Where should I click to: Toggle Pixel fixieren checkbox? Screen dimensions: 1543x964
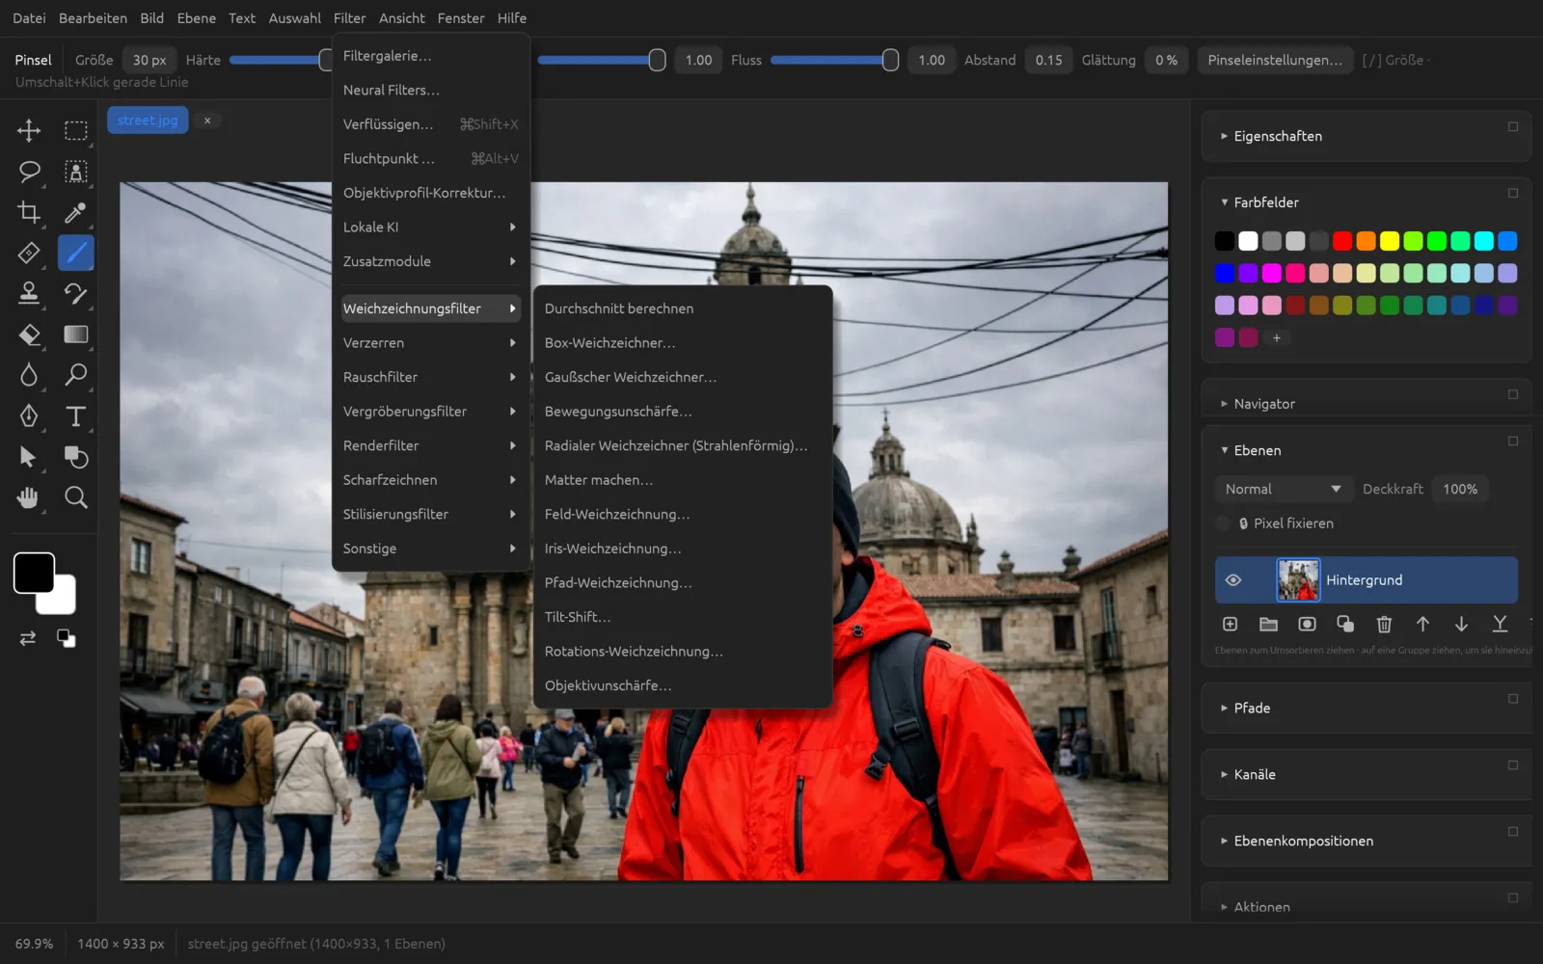[1223, 523]
